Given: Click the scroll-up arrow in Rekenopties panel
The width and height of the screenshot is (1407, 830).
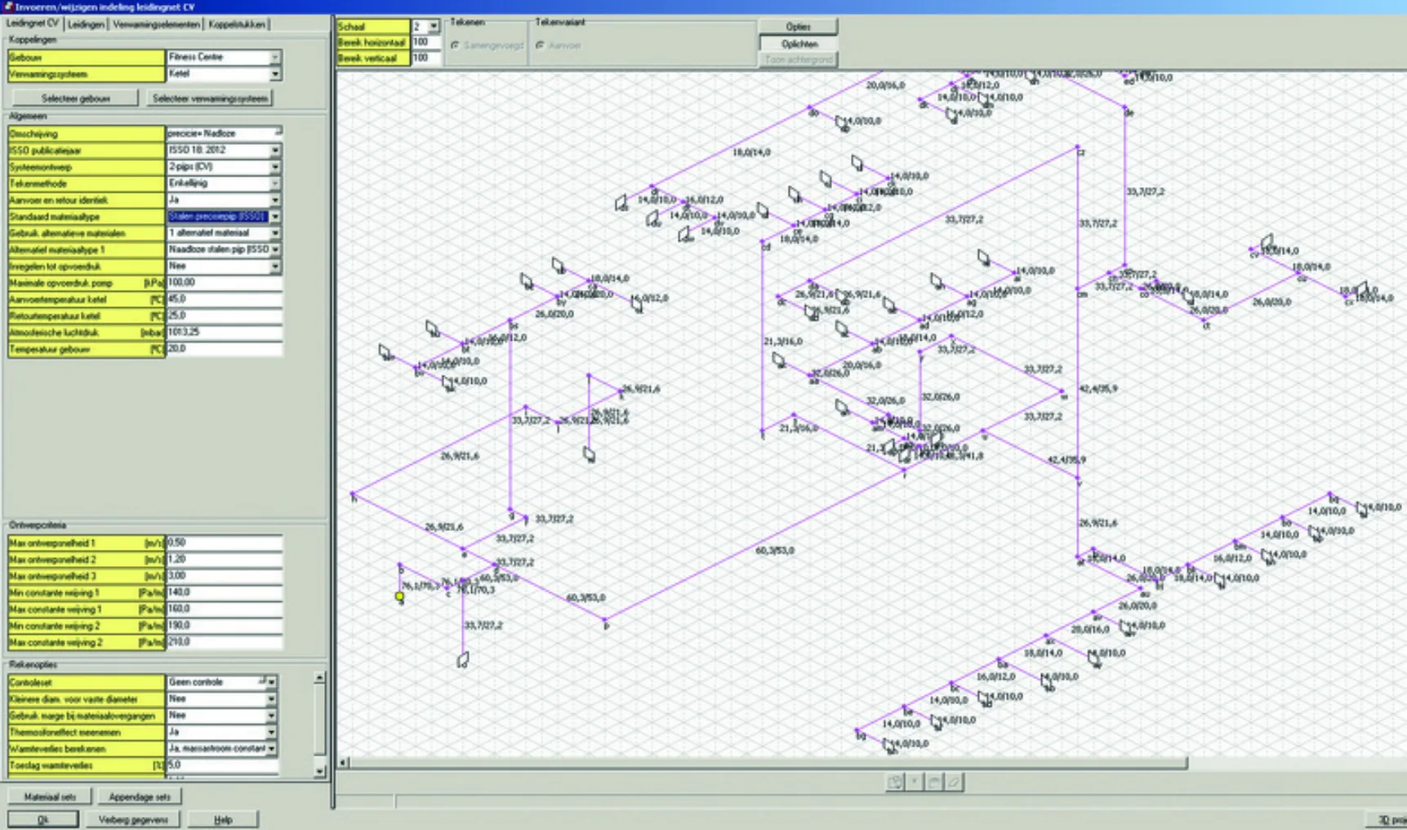Looking at the screenshot, I should [x=319, y=677].
